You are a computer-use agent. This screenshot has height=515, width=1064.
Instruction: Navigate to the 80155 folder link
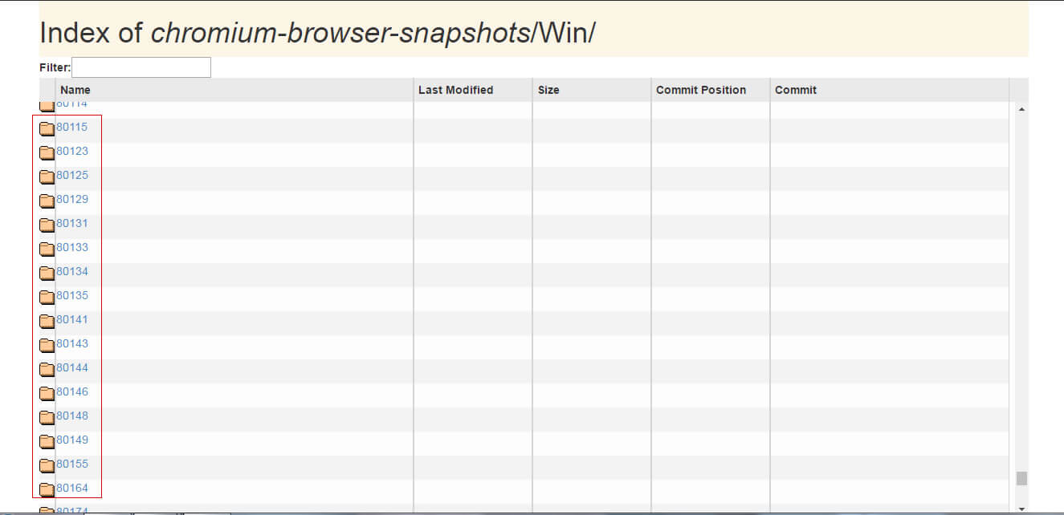coord(72,464)
